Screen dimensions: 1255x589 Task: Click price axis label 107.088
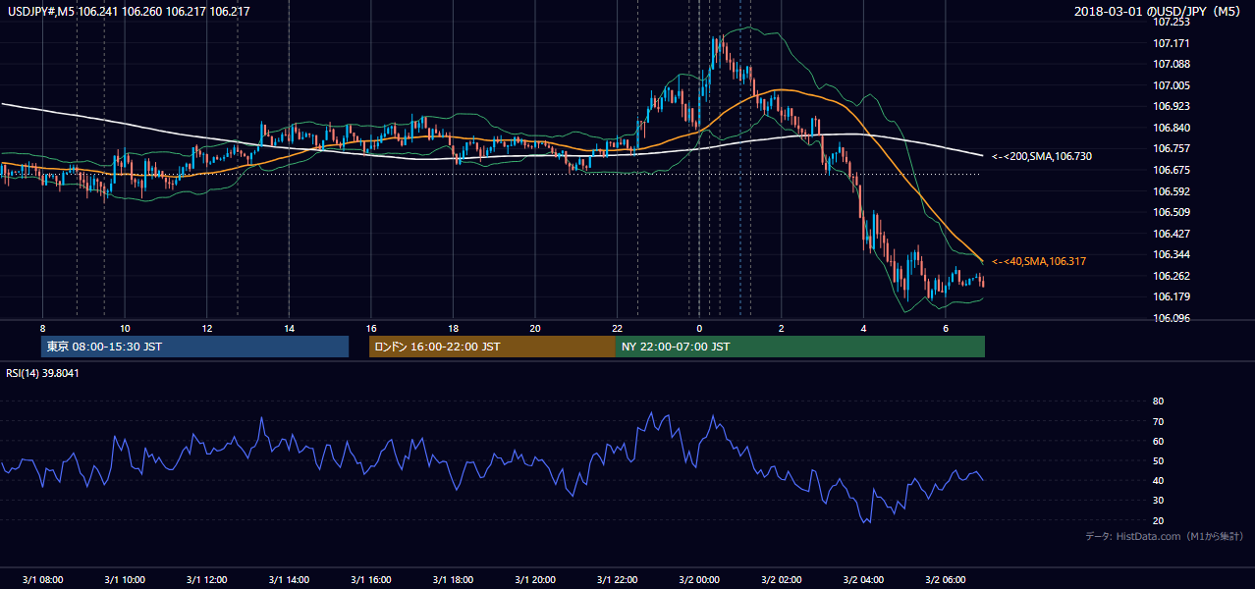click(x=1172, y=64)
